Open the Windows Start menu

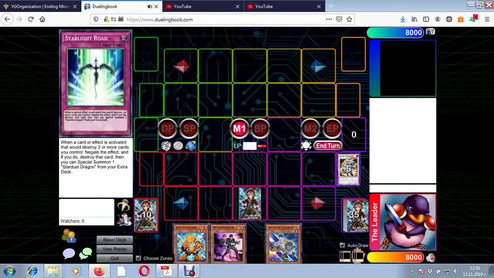point(10,271)
